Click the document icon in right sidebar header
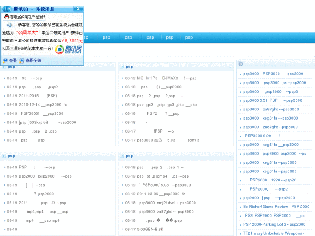The width and height of the screenshot is (315, 236). pos(240,64)
